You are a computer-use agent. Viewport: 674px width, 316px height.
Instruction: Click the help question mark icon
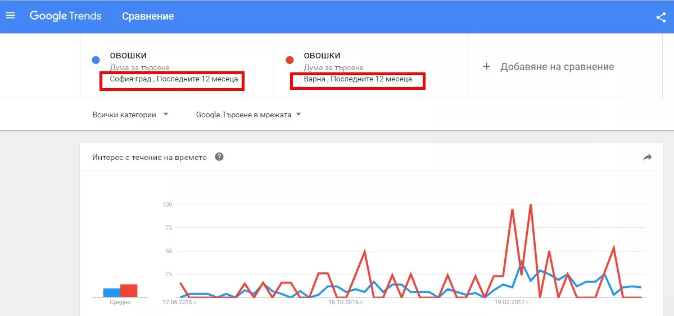point(219,157)
